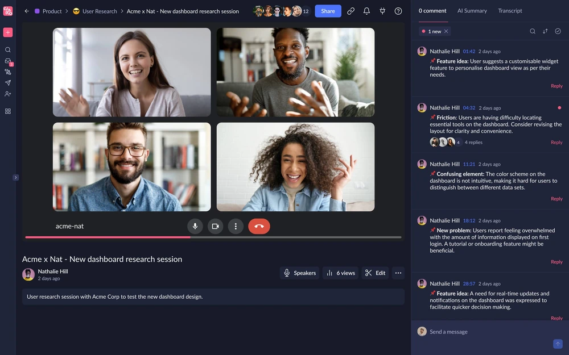Open notifications via the bell icon
Image resolution: width=569 pixels, height=355 pixels.
point(366,11)
